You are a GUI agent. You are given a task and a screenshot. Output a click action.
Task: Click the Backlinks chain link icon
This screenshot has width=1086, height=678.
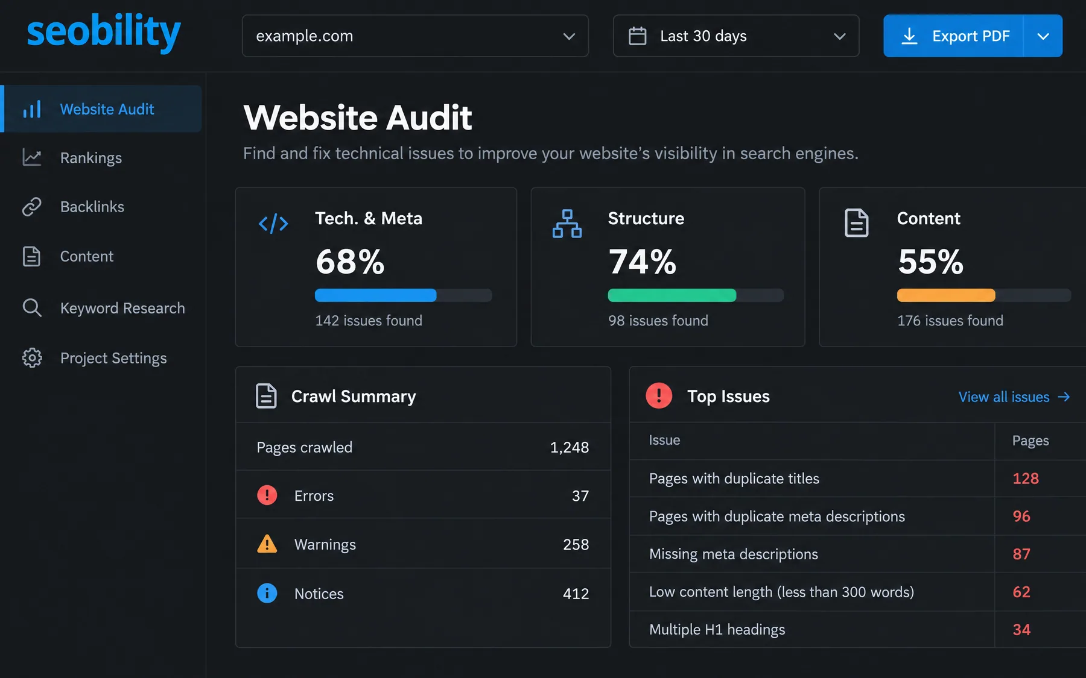point(32,207)
